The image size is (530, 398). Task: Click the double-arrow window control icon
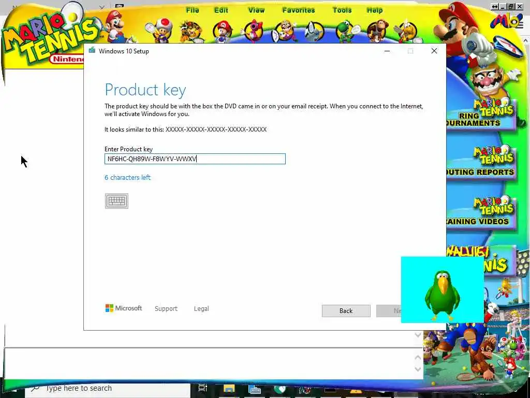[495, 6]
